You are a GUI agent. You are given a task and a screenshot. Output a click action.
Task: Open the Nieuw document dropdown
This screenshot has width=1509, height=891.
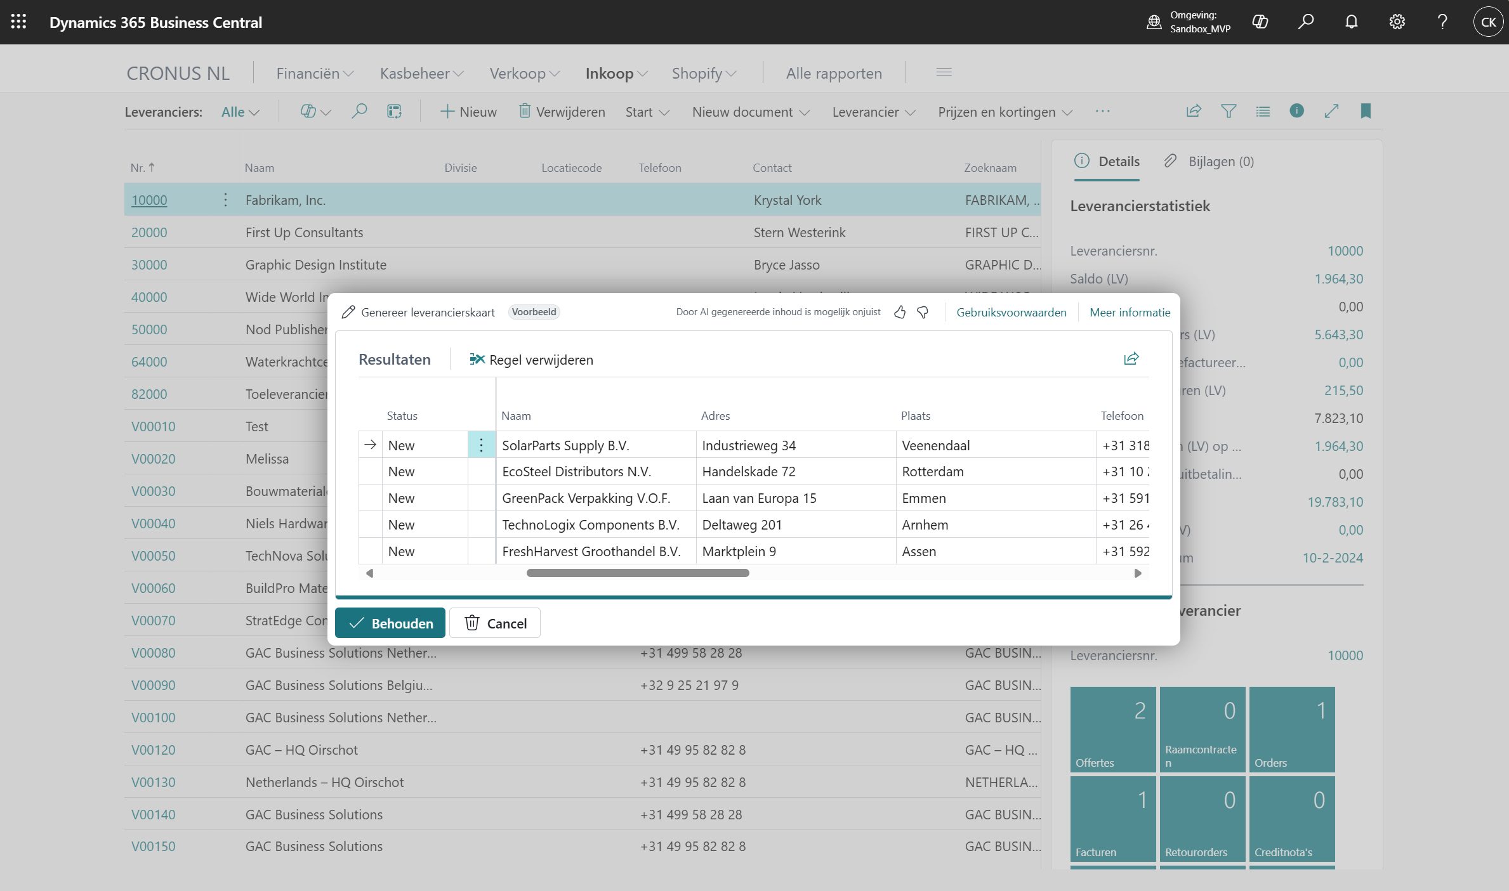[x=750, y=112]
